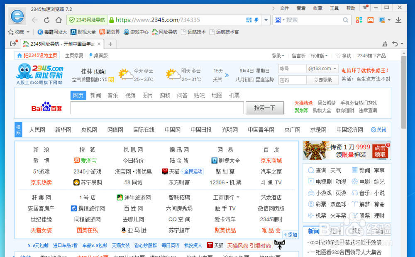The width and height of the screenshot is (415, 257).
Task: Open the 登录 dropdown menu
Action: (278, 56)
